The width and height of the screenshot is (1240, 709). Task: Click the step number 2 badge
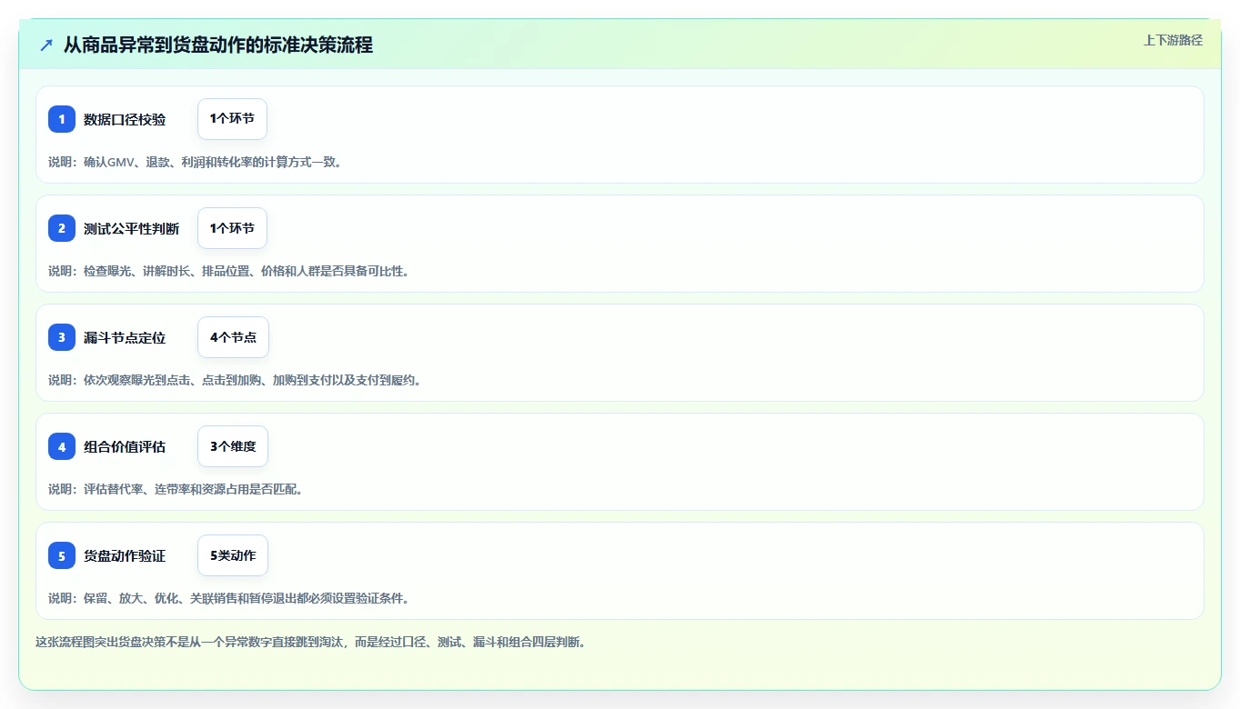[62, 228]
